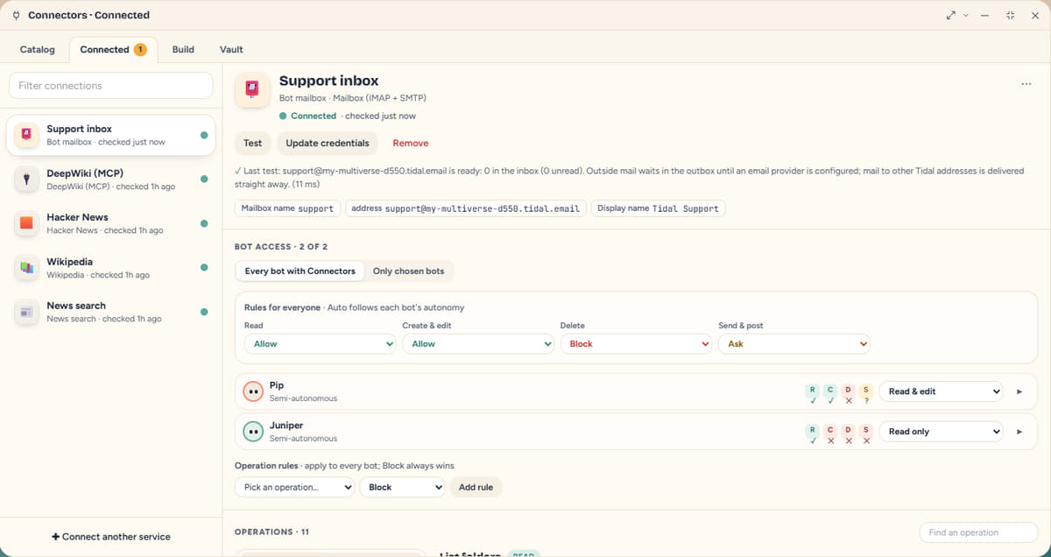Click the Support inbox mailbox icon in sidebar
This screenshot has width=1051, height=557.
click(x=27, y=135)
